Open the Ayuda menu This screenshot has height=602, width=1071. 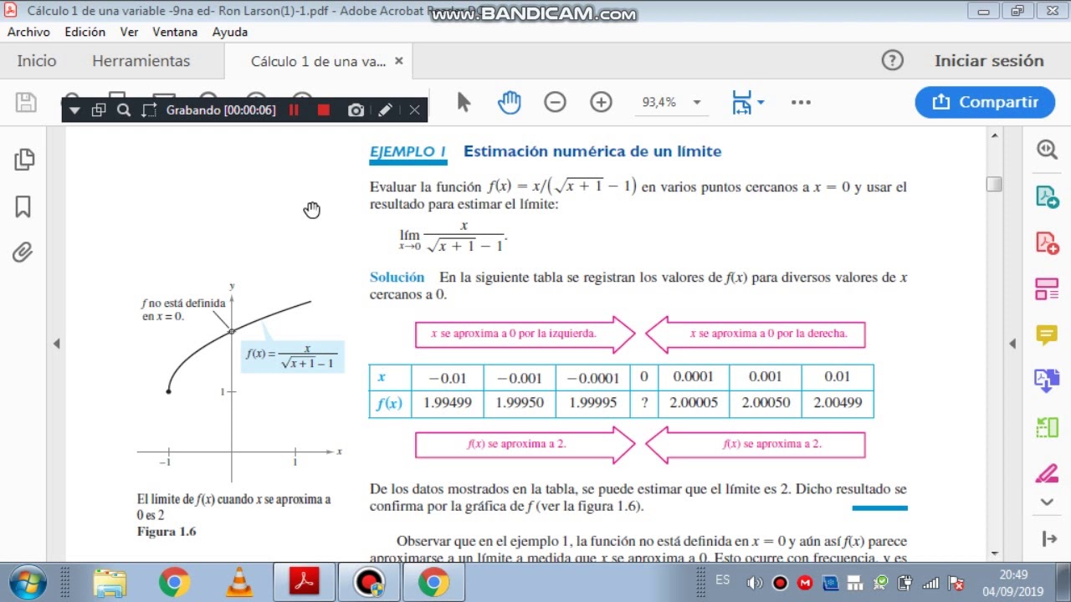(229, 32)
